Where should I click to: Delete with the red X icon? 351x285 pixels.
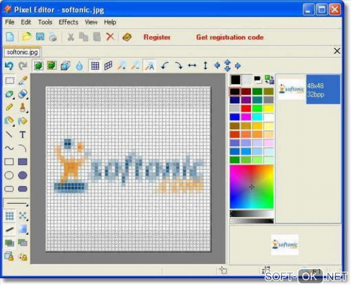coord(110,37)
